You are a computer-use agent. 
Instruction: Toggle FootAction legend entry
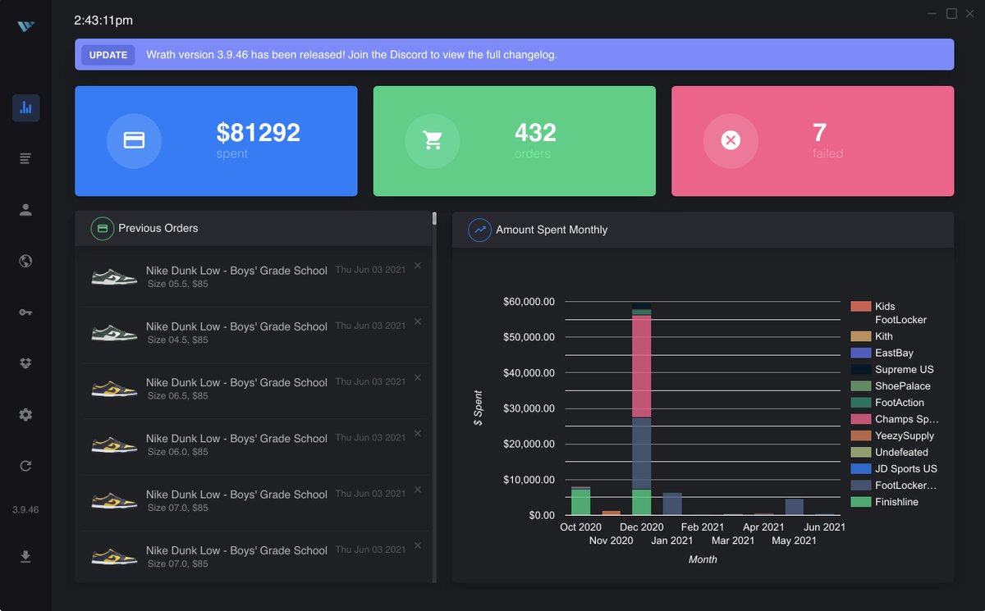[887, 403]
